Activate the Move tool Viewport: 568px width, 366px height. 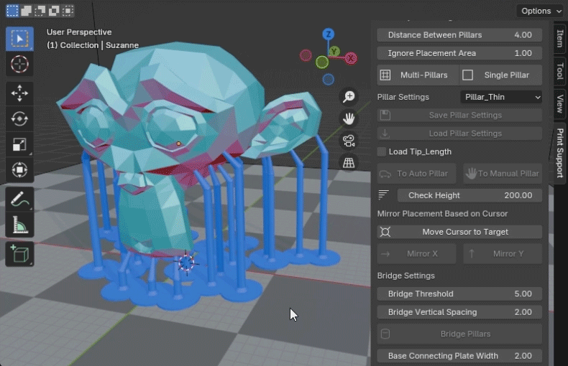click(x=19, y=93)
